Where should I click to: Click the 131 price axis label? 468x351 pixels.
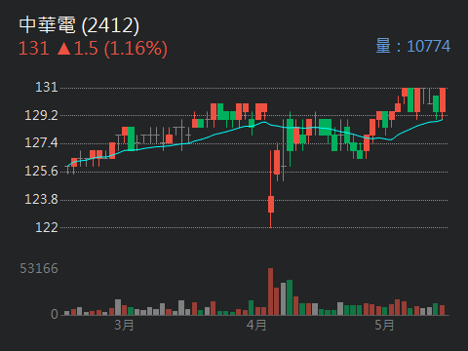tap(47, 87)
